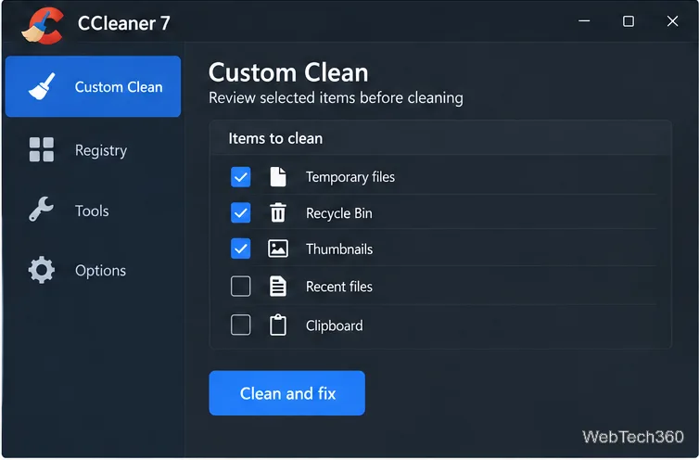Minimize the CCleaner window
This screenshot has height=460, width=699.
(x=584, y=21)
